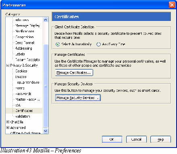Open the Images preferences

(21, 77)
